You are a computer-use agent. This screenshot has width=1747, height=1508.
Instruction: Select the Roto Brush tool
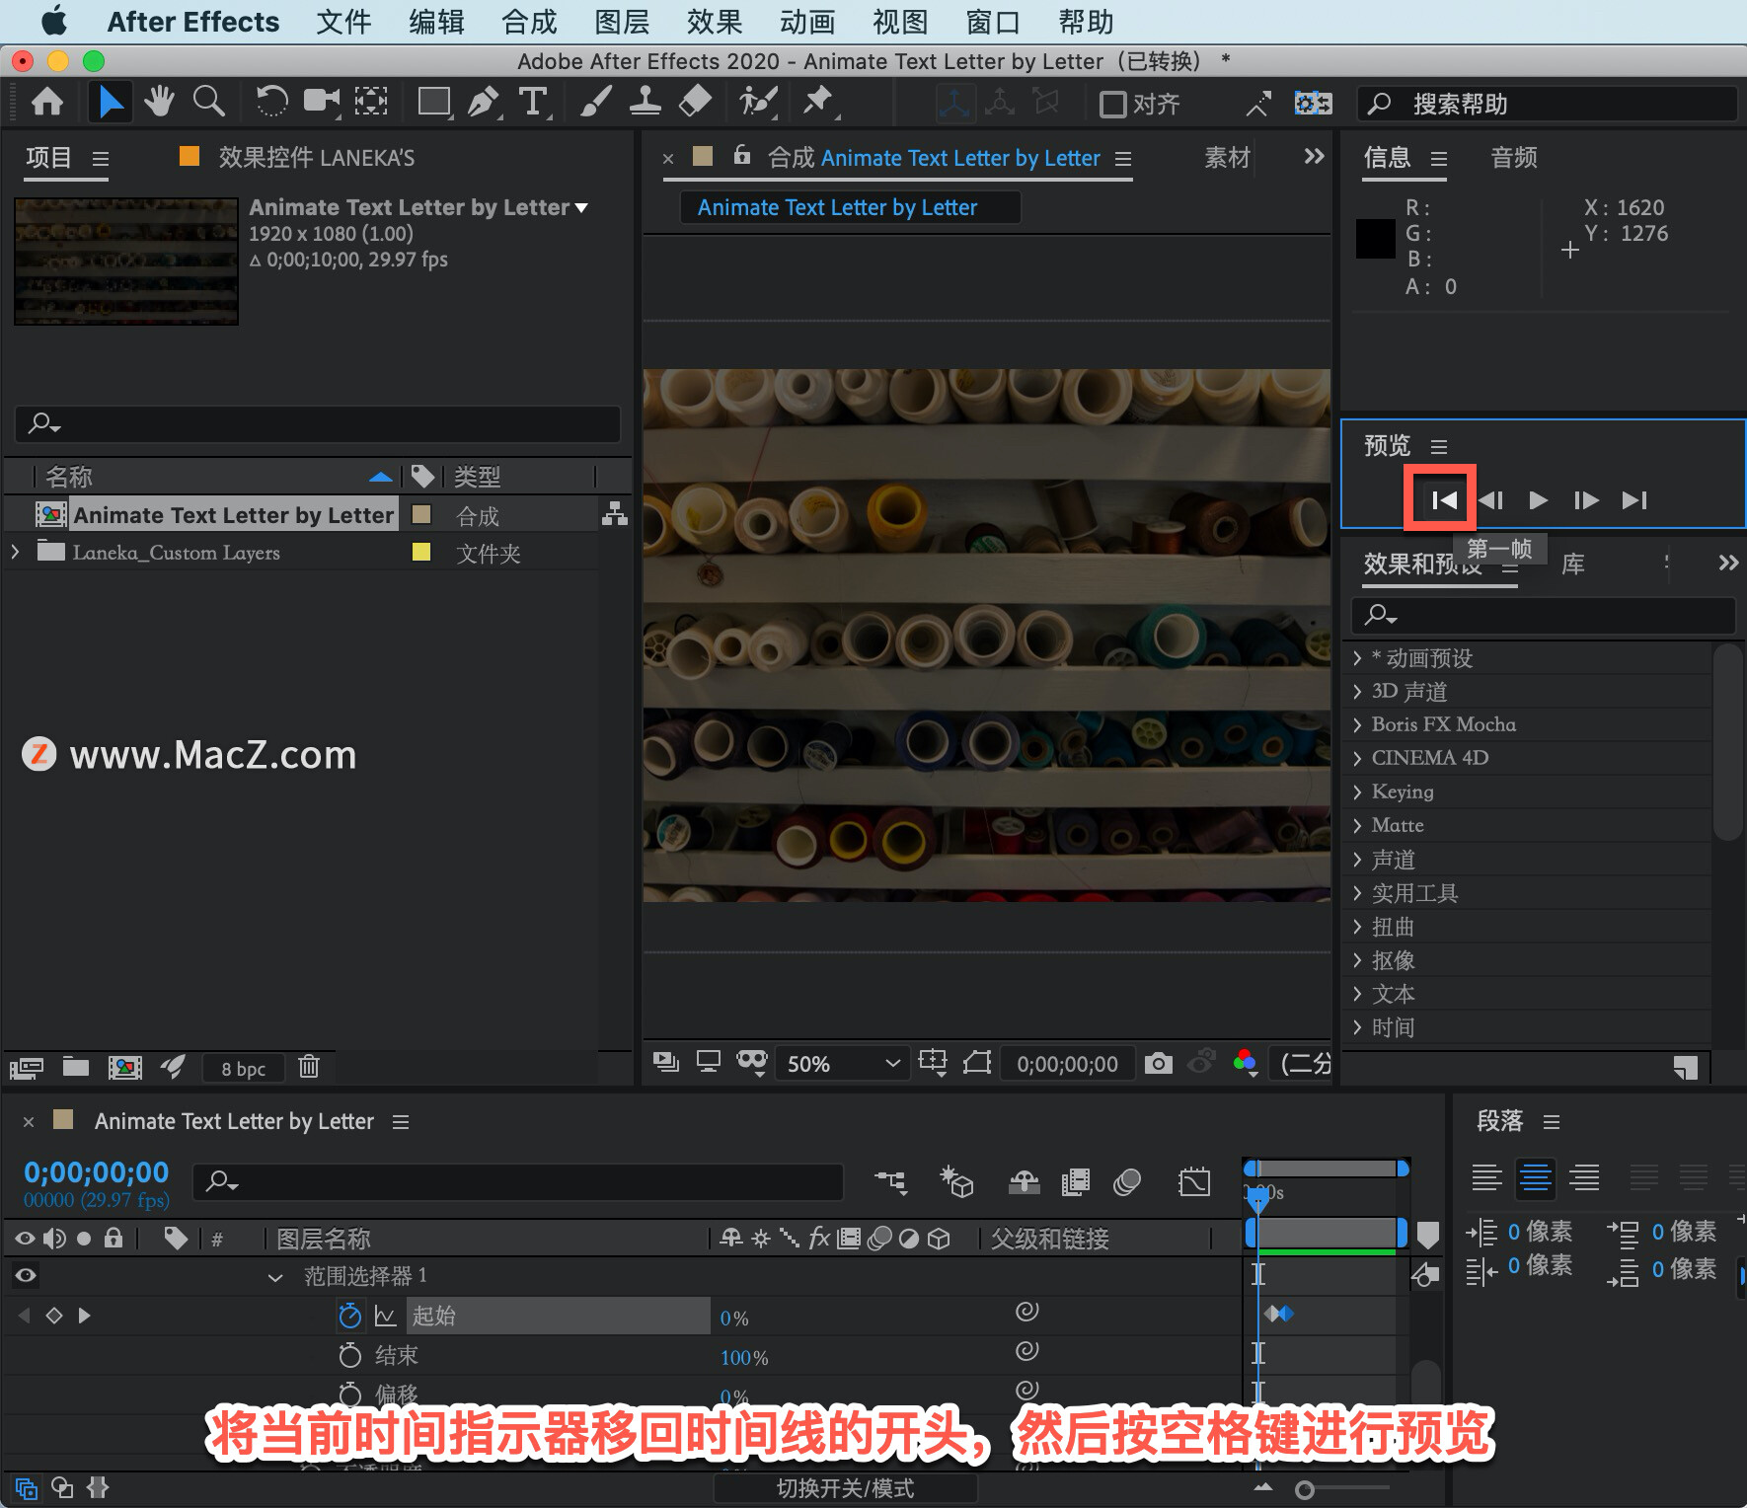pos(758,102)
